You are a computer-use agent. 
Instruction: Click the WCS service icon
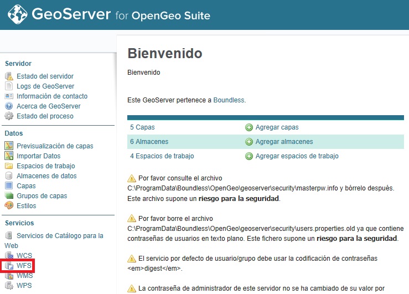pos(9,255)
